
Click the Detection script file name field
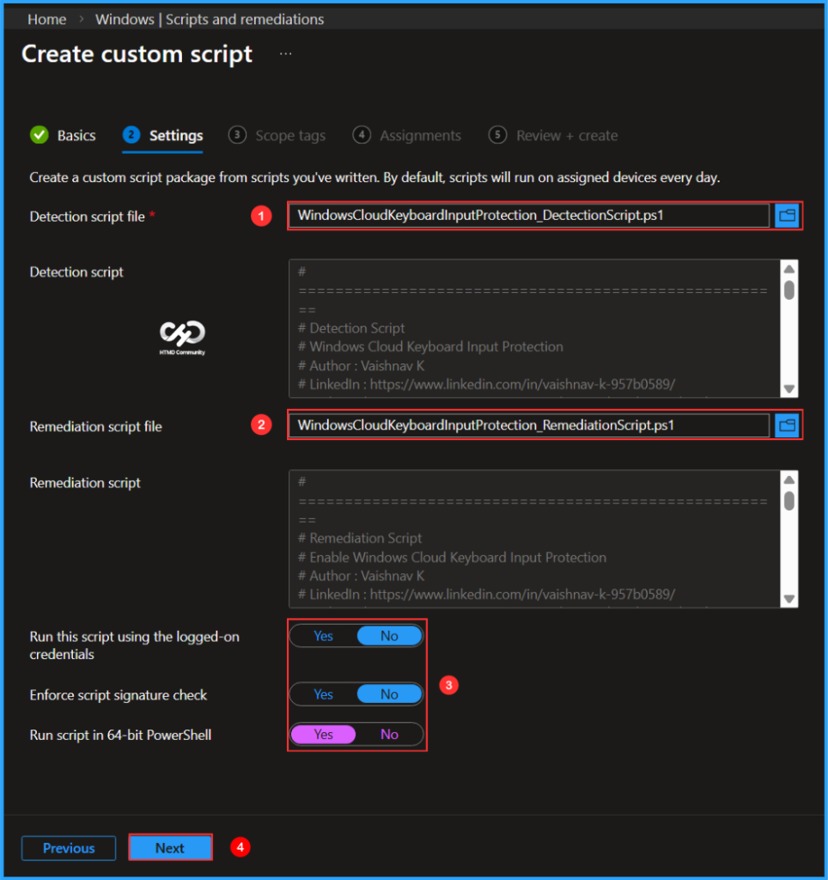(528, 216)
